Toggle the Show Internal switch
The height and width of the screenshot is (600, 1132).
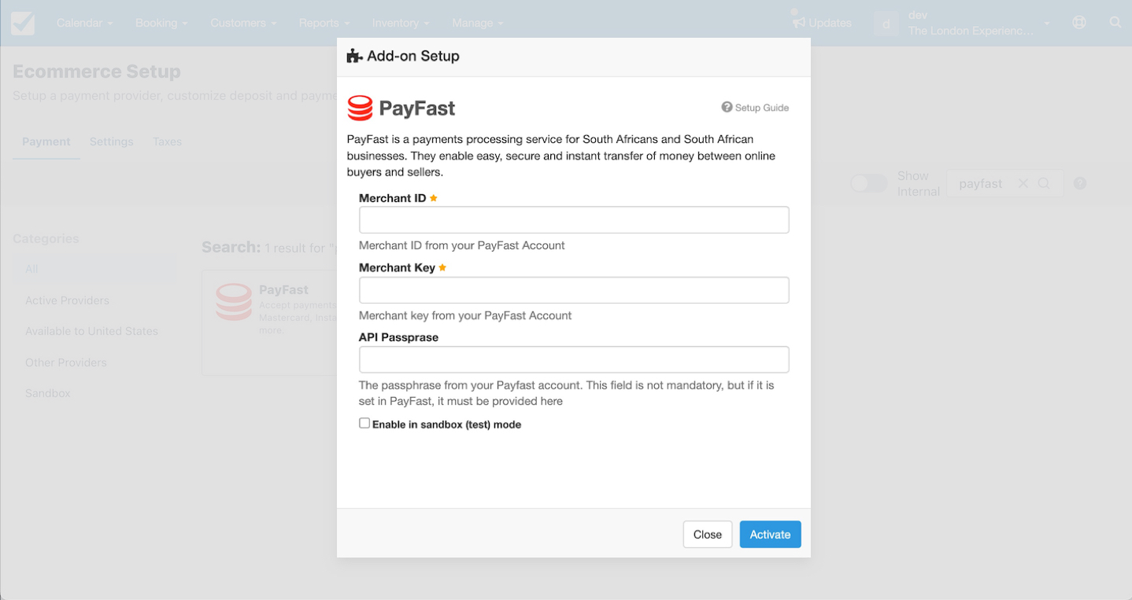868,183
